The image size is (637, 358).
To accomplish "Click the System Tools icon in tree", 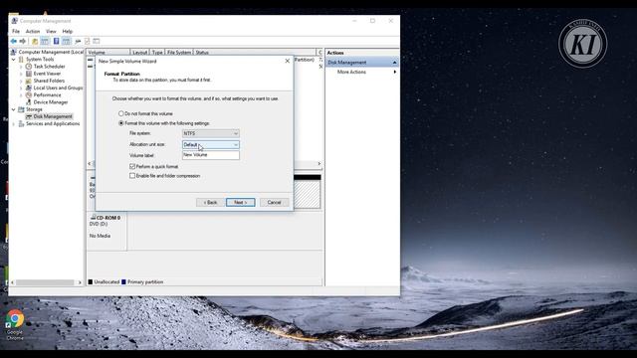I will pyautogui.click(x=21, y=60).
